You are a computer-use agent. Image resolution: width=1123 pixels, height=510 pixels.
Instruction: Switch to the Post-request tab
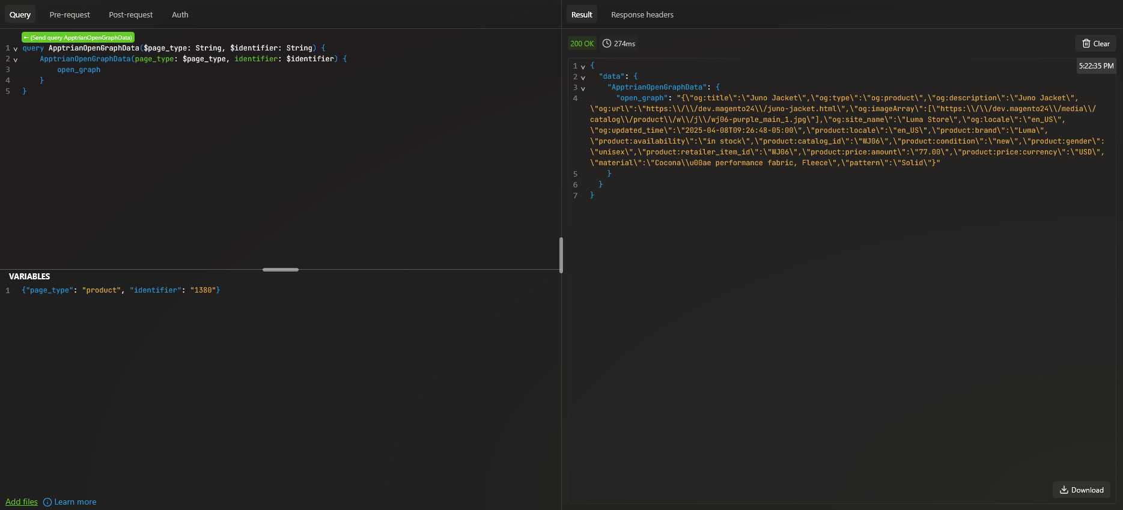pos(130,14)
